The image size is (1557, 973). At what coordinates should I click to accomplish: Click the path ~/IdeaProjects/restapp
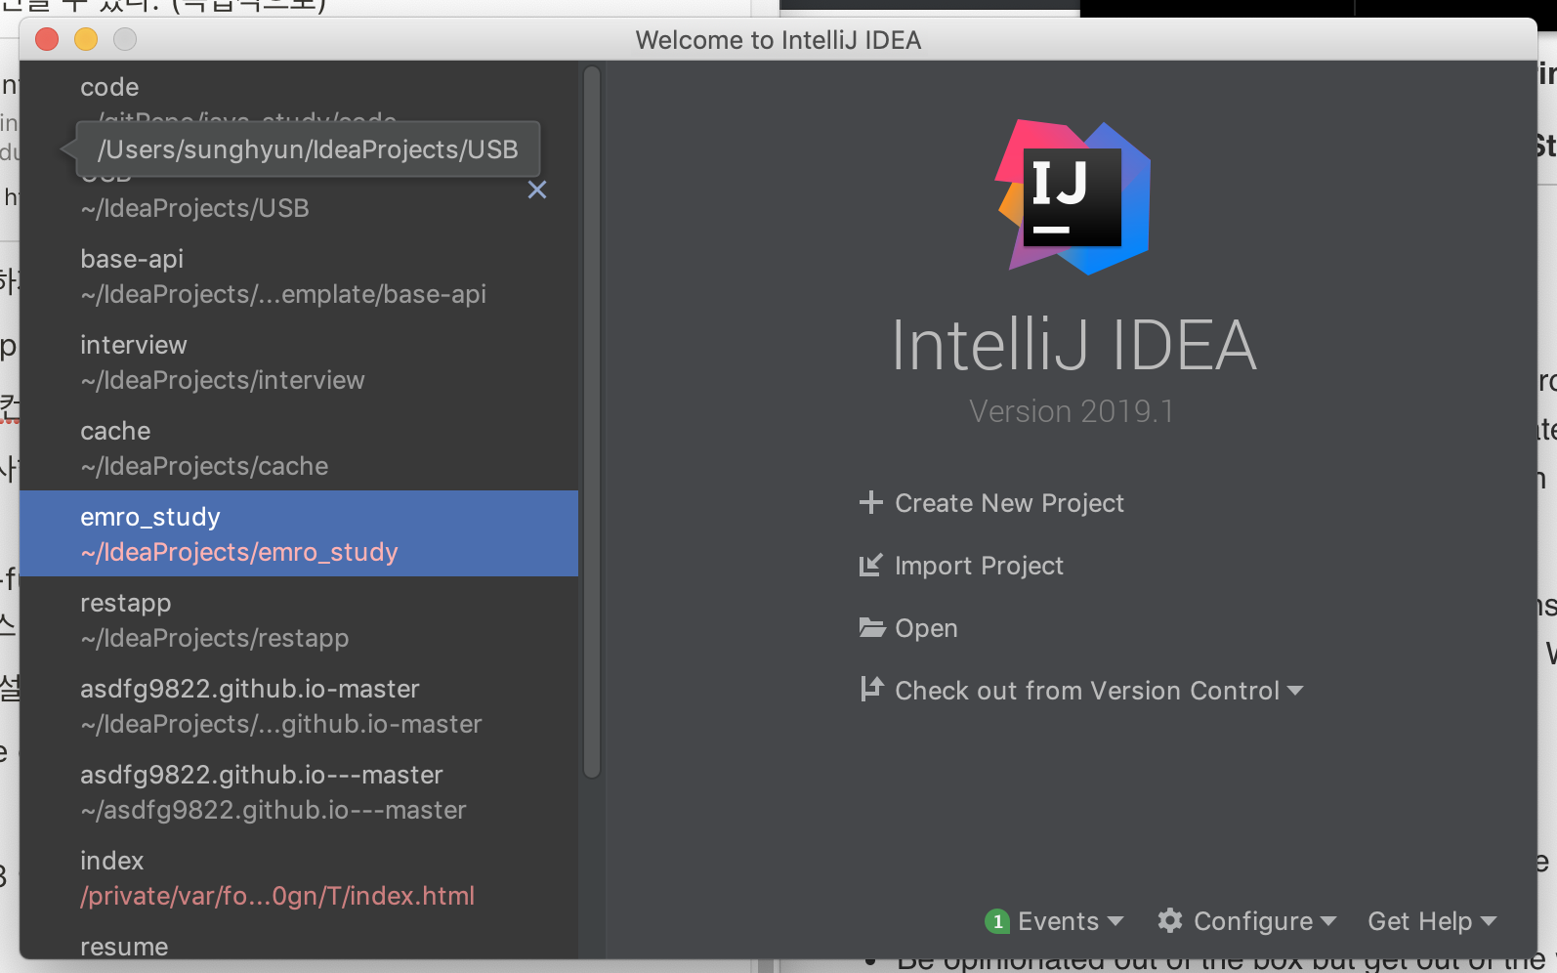[214, 638]
